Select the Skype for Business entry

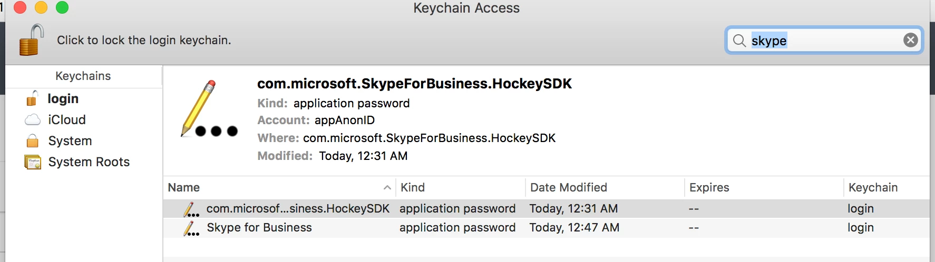tap(259, 228)
